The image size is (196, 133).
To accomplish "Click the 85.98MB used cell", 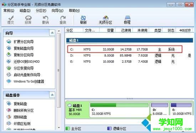I will [126, 55].
